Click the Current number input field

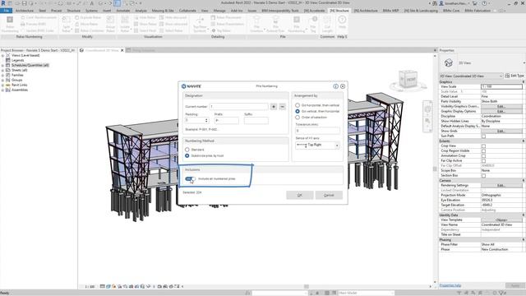(x=238, y=107)
